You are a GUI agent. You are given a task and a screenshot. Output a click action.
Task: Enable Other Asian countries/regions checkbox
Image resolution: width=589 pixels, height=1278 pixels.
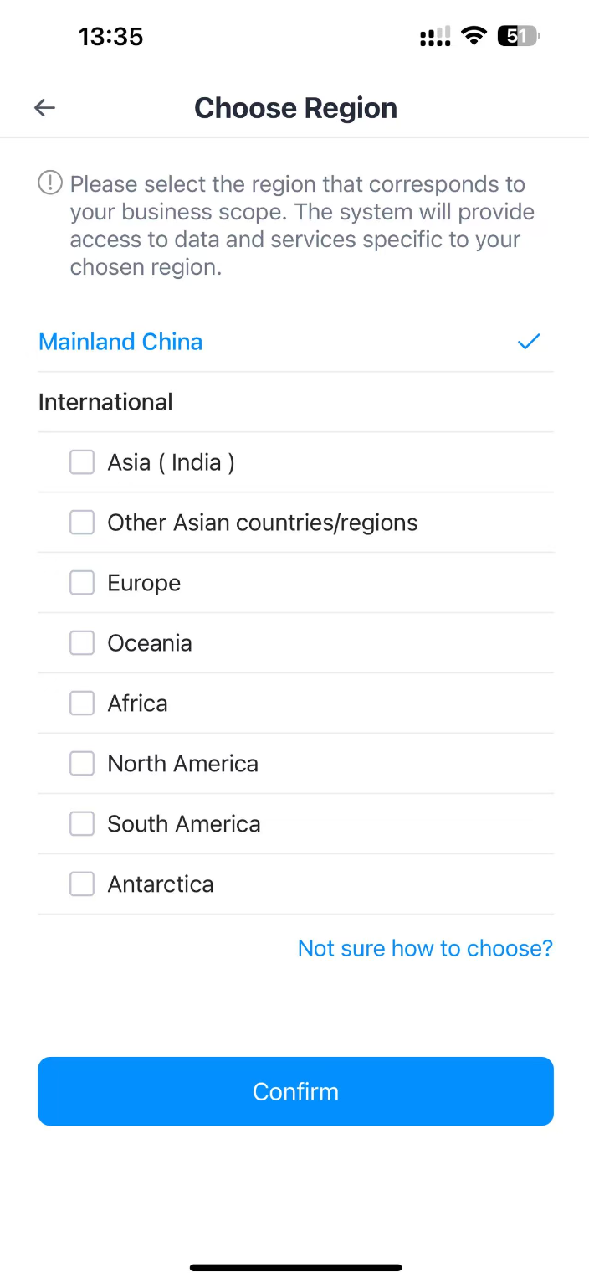[x=82, y=523]
